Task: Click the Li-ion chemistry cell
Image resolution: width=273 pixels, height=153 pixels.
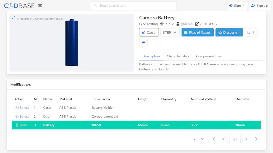Action: 165,125
